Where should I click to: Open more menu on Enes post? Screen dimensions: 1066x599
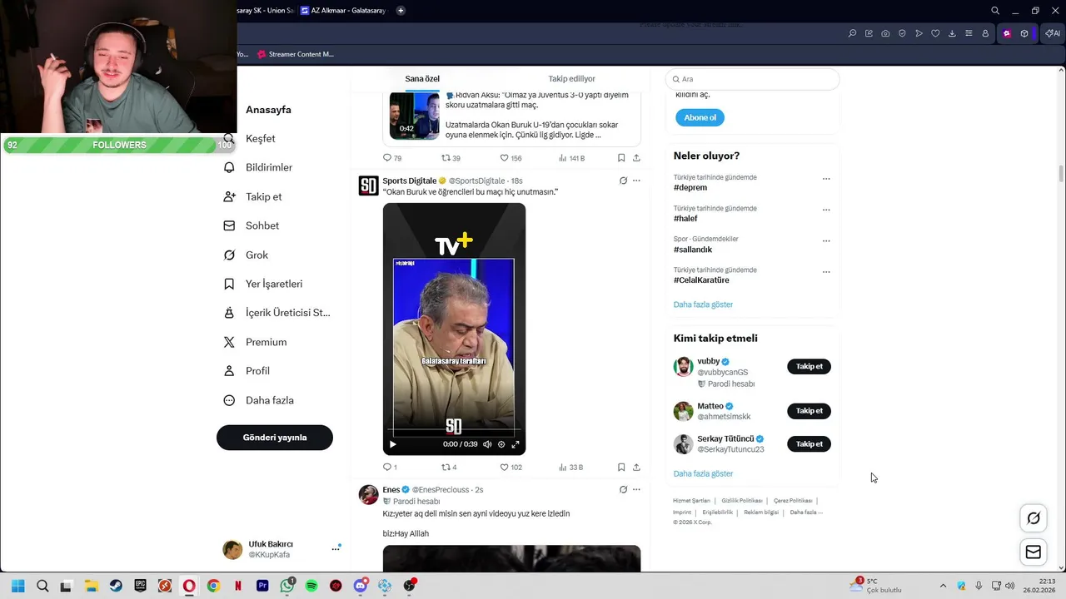636,489
